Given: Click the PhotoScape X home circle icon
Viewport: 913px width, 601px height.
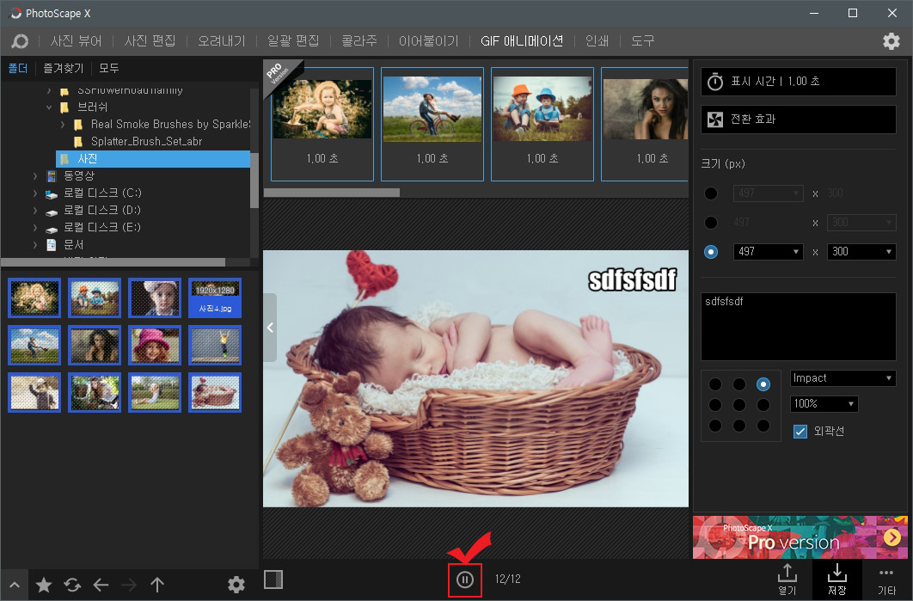Looking at the screenshot, I should 20,40.
